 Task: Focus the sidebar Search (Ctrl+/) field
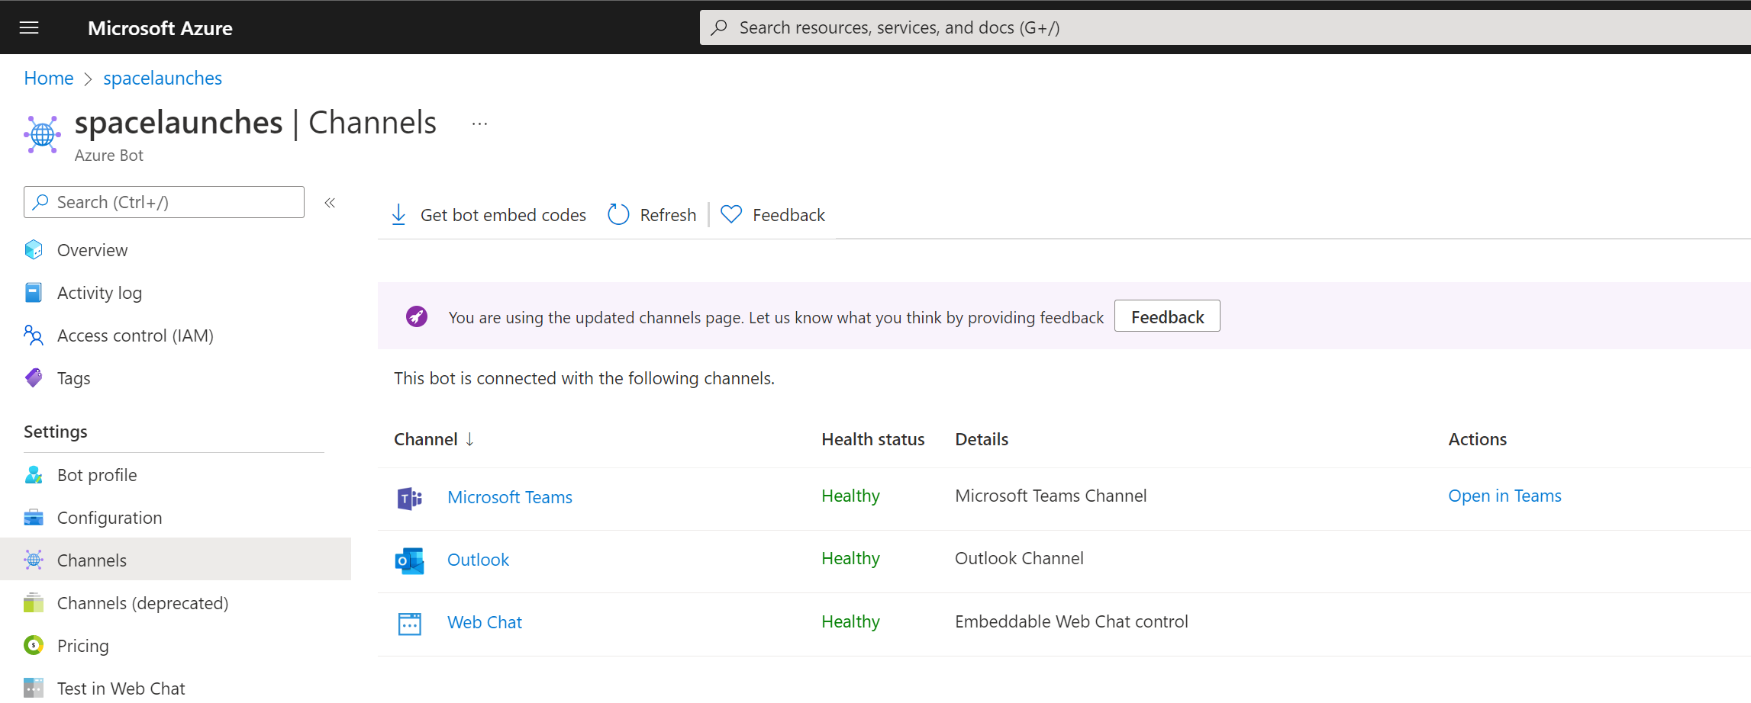[164, 202]
